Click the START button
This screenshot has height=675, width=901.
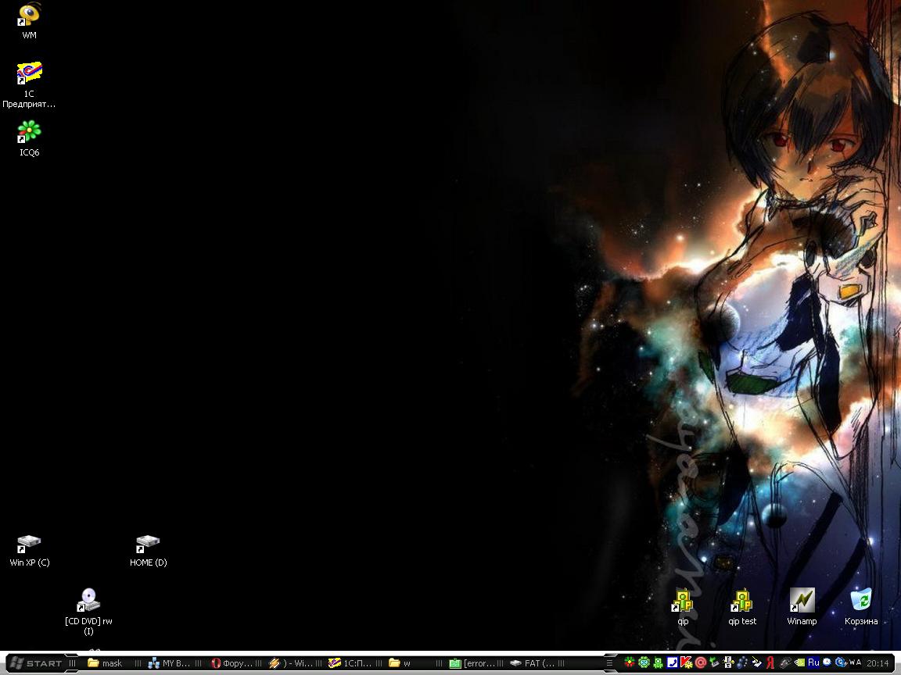coord(36,663)
